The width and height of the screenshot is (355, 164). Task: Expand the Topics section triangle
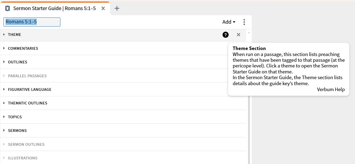click(x=4, y=117)
